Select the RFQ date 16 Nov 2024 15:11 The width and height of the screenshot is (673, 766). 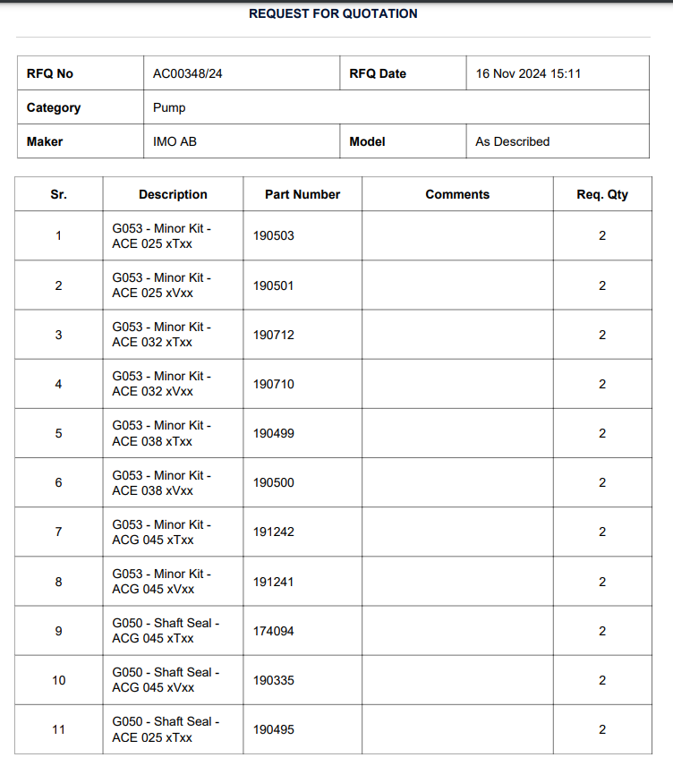click(x=528, y=73)
